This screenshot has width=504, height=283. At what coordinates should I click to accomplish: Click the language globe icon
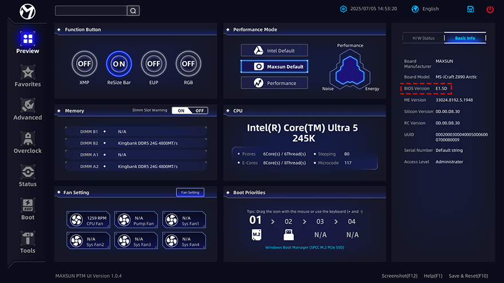click(x=415, y=9)
